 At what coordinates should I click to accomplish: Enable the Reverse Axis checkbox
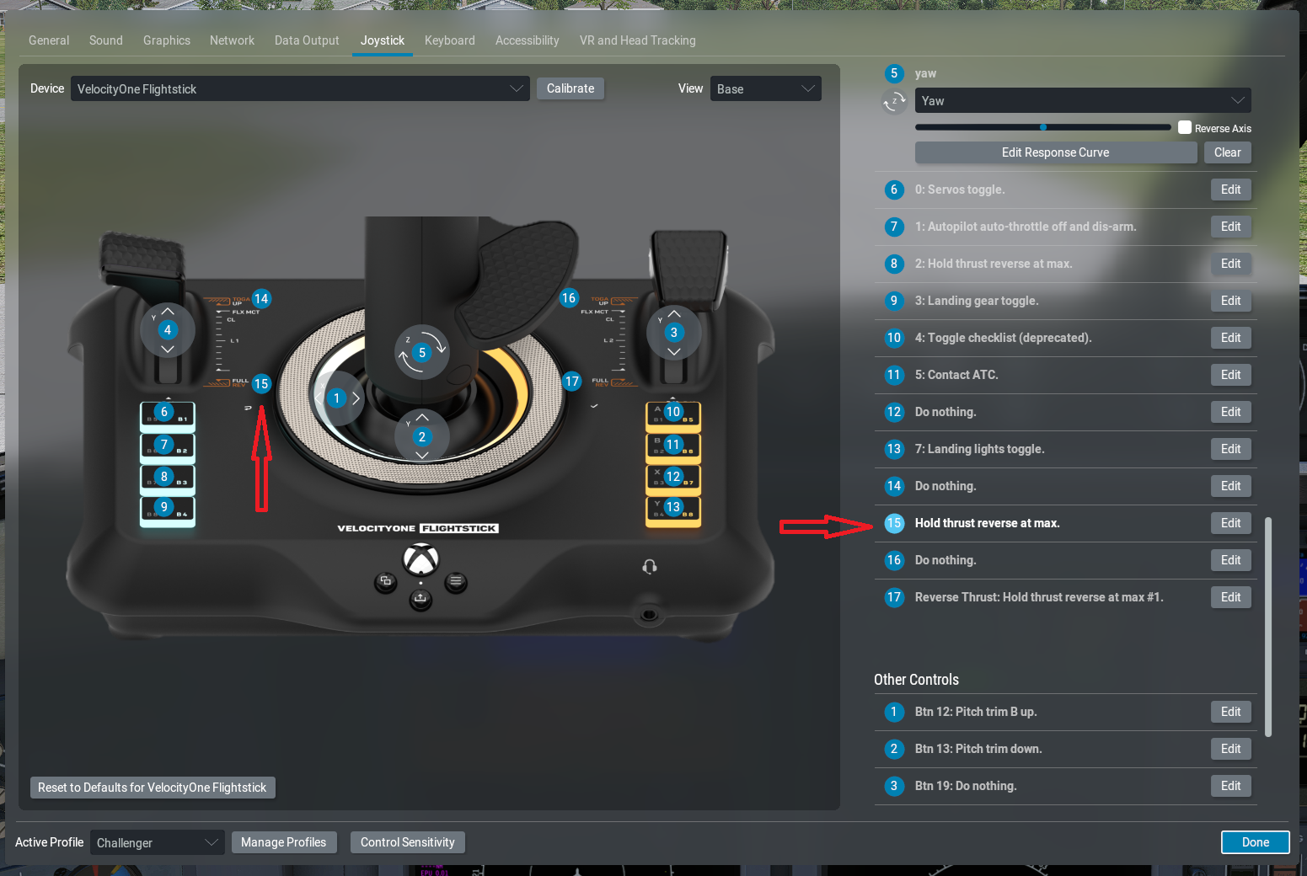click(x=1185, y=128)
